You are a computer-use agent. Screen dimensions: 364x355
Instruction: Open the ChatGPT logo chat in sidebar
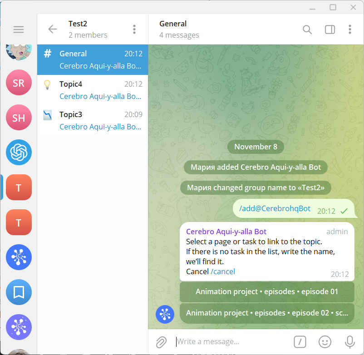(19, 153)
